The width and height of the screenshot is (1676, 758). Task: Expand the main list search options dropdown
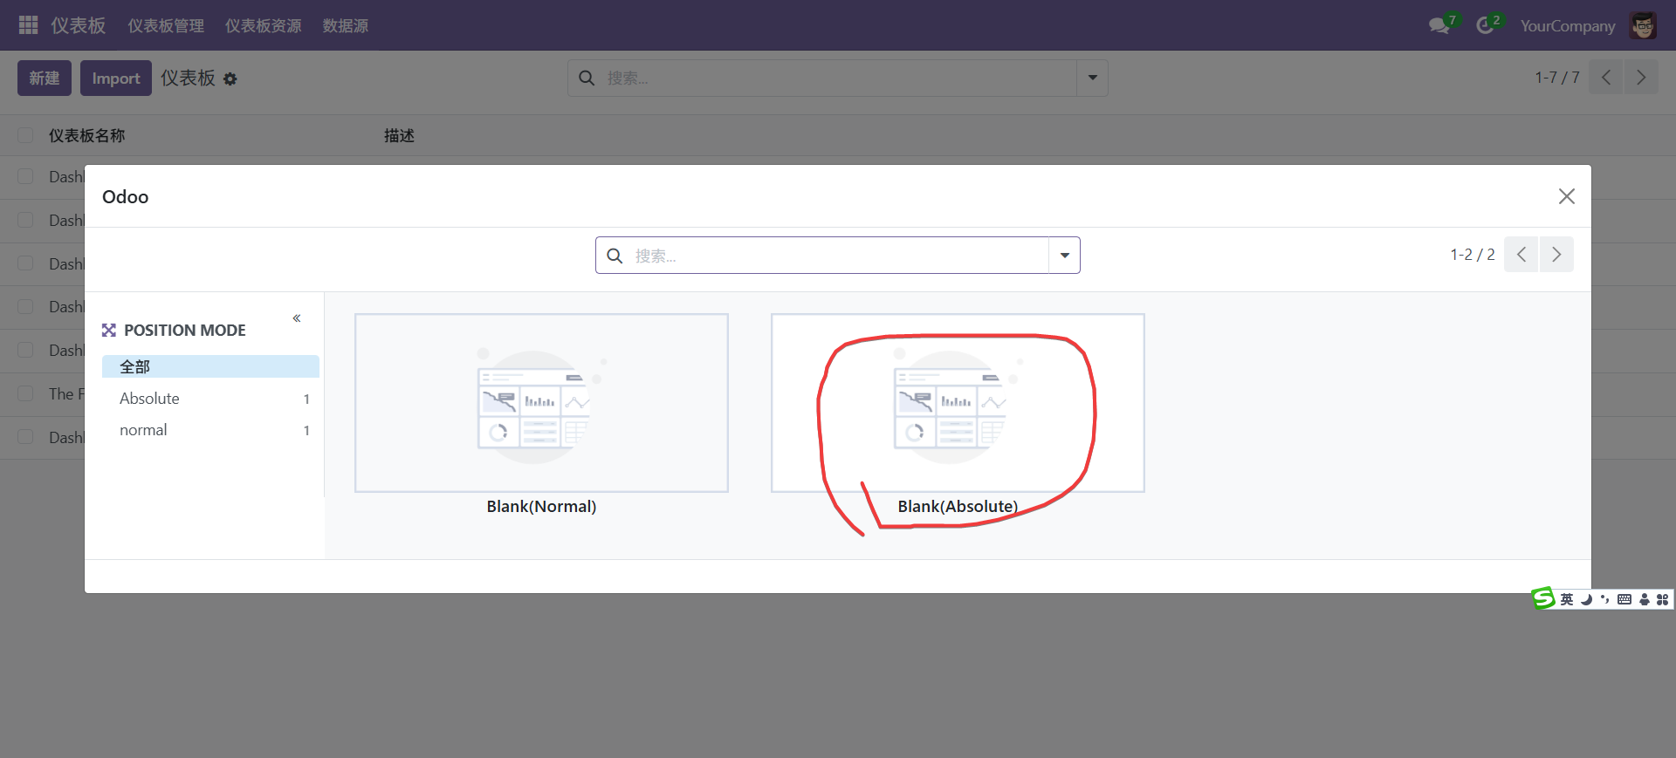1092,79
